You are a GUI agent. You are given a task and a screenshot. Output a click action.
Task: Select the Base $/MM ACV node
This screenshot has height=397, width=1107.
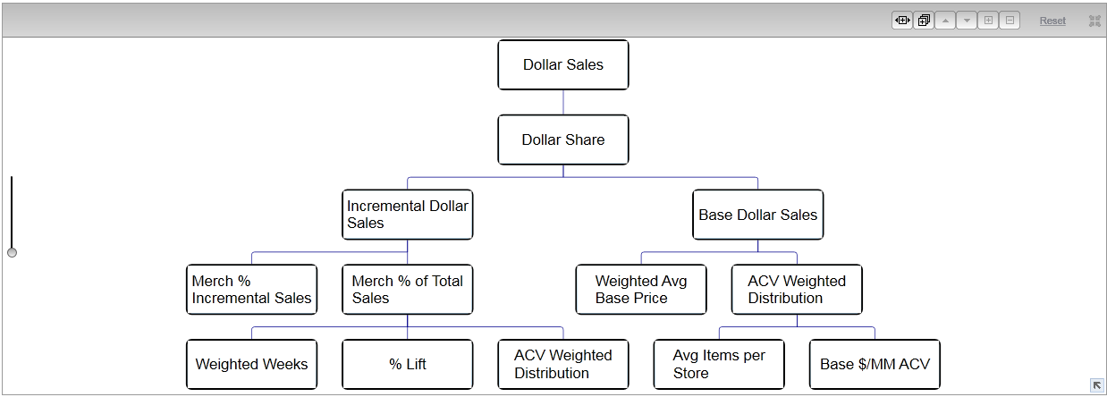[875, 364]
